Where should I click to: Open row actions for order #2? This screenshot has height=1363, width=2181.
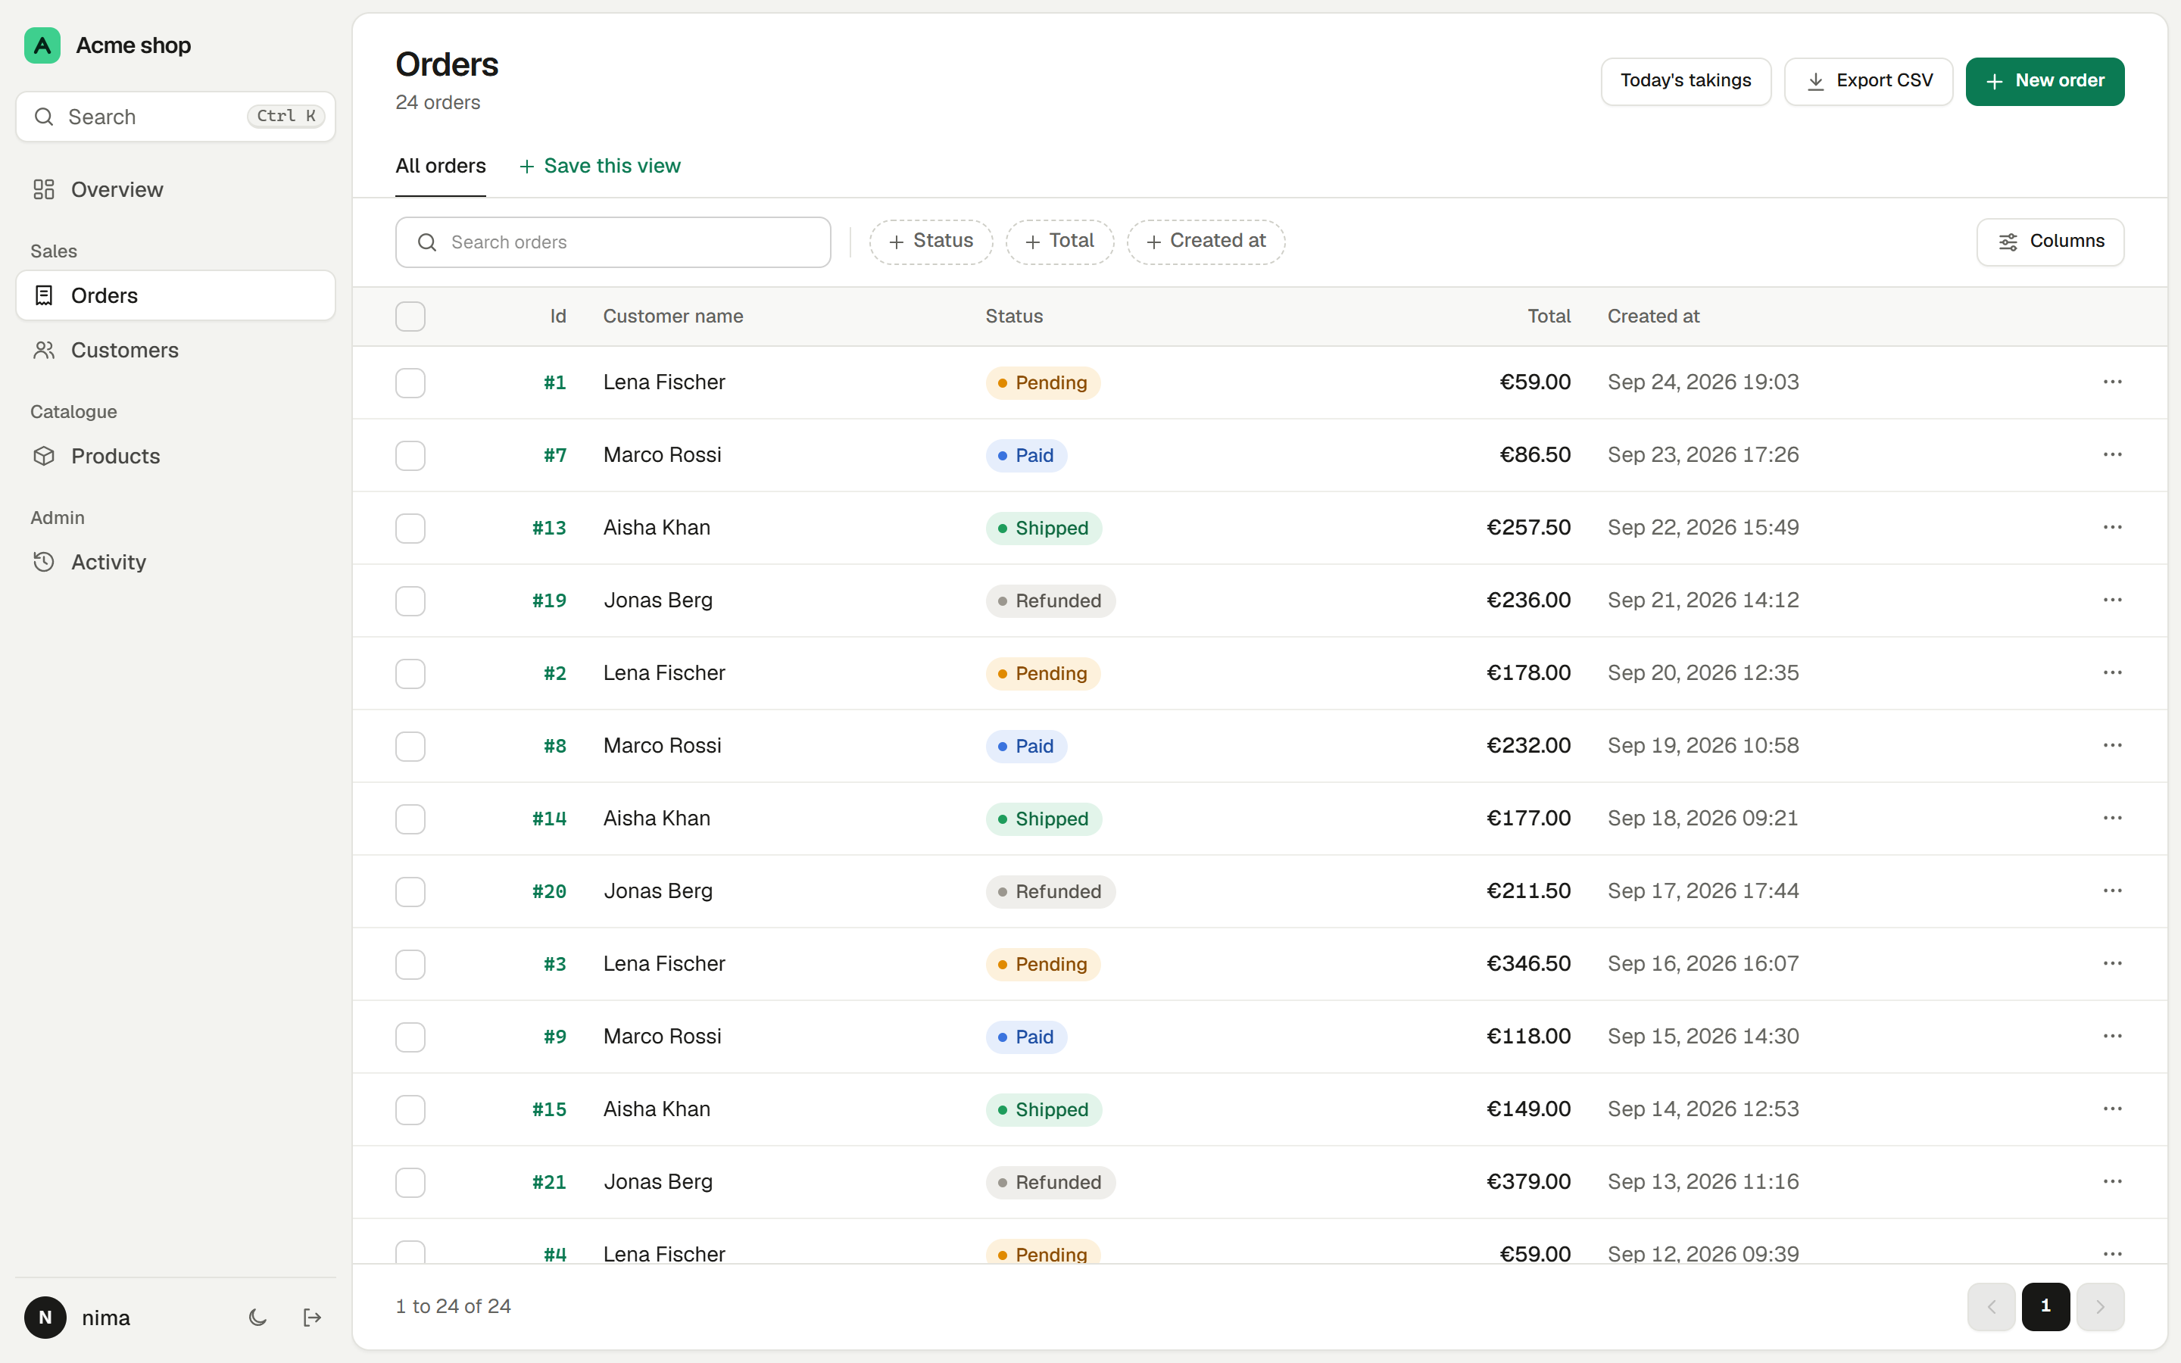click(2113, 672)
